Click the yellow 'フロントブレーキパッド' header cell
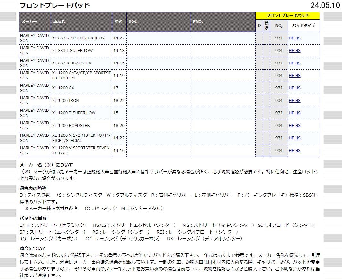Screen dimensions: 342x279 coord(288,16)
